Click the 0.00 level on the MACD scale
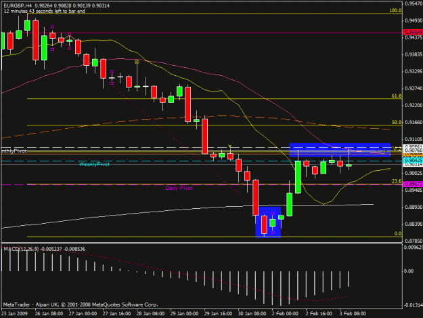Screen dimensions: 423x318 click(x=409, y=271)
